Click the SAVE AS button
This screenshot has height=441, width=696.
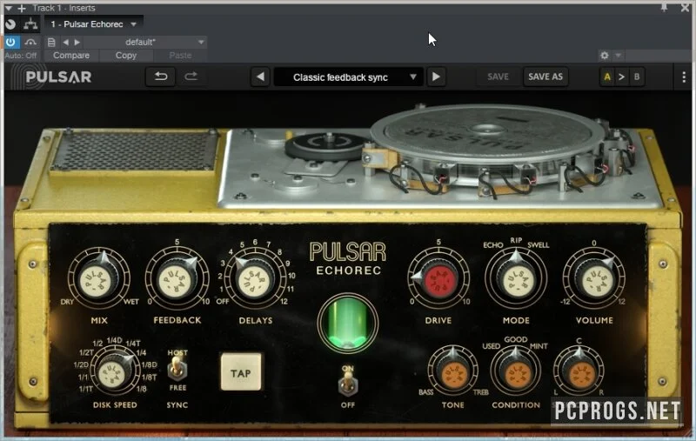[545, 77]
